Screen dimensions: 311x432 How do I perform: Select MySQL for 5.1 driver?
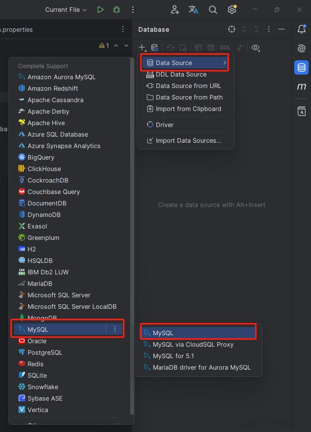198,356
